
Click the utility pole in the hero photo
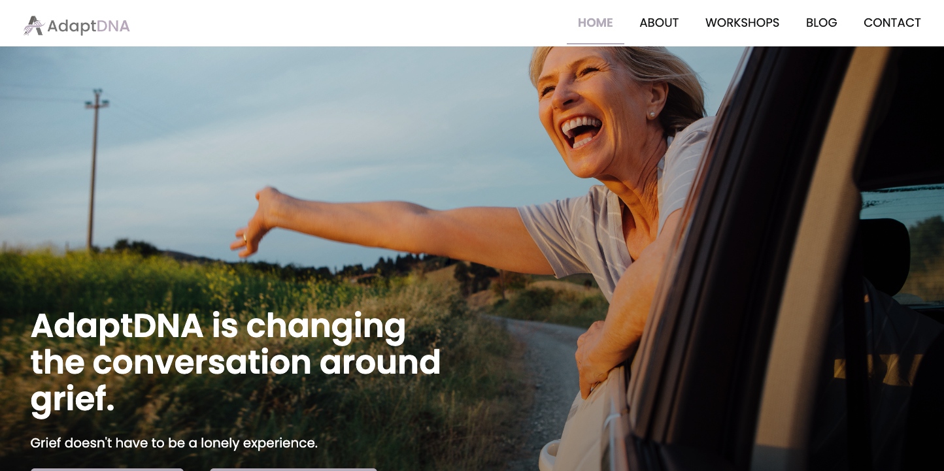(x=94, y=169)
